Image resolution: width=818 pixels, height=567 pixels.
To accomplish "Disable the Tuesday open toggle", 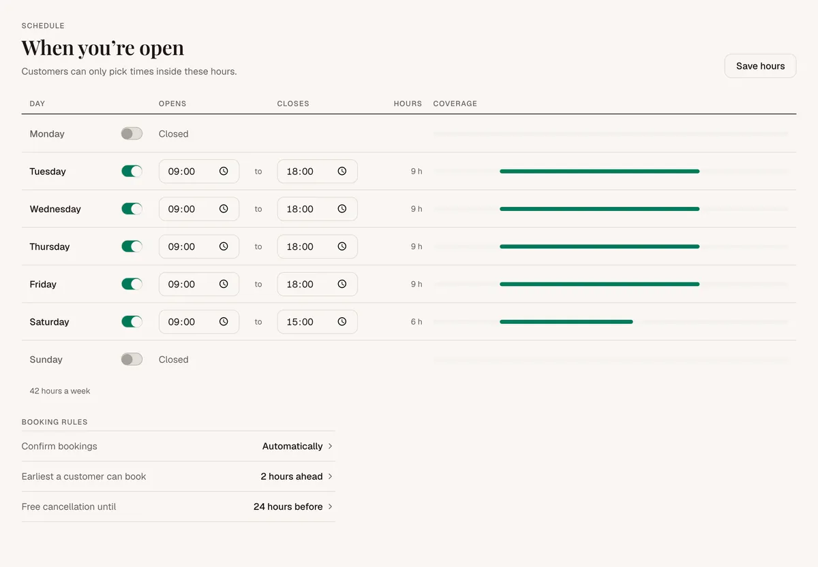I will pos(132,172).
